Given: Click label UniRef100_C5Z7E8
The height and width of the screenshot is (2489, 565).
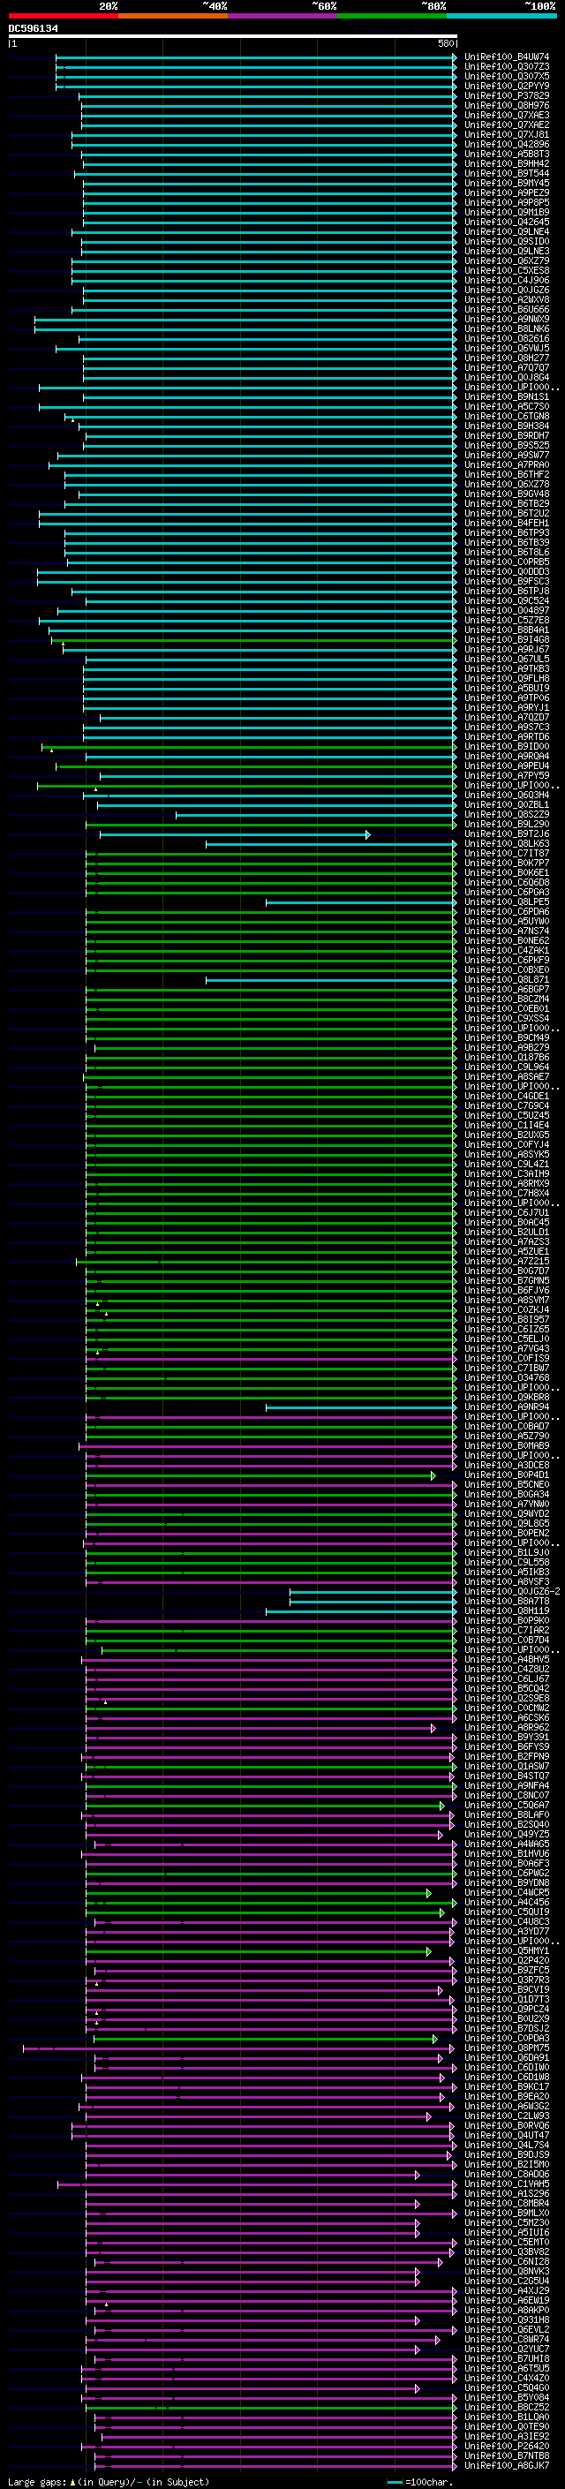Looking at the screenshot, I should pos(507,621).
